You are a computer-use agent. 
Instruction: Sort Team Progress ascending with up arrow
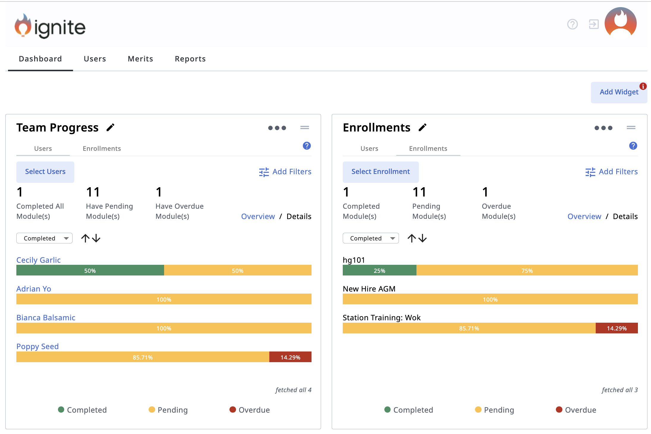pyautogui.click(x=85, y=238)
